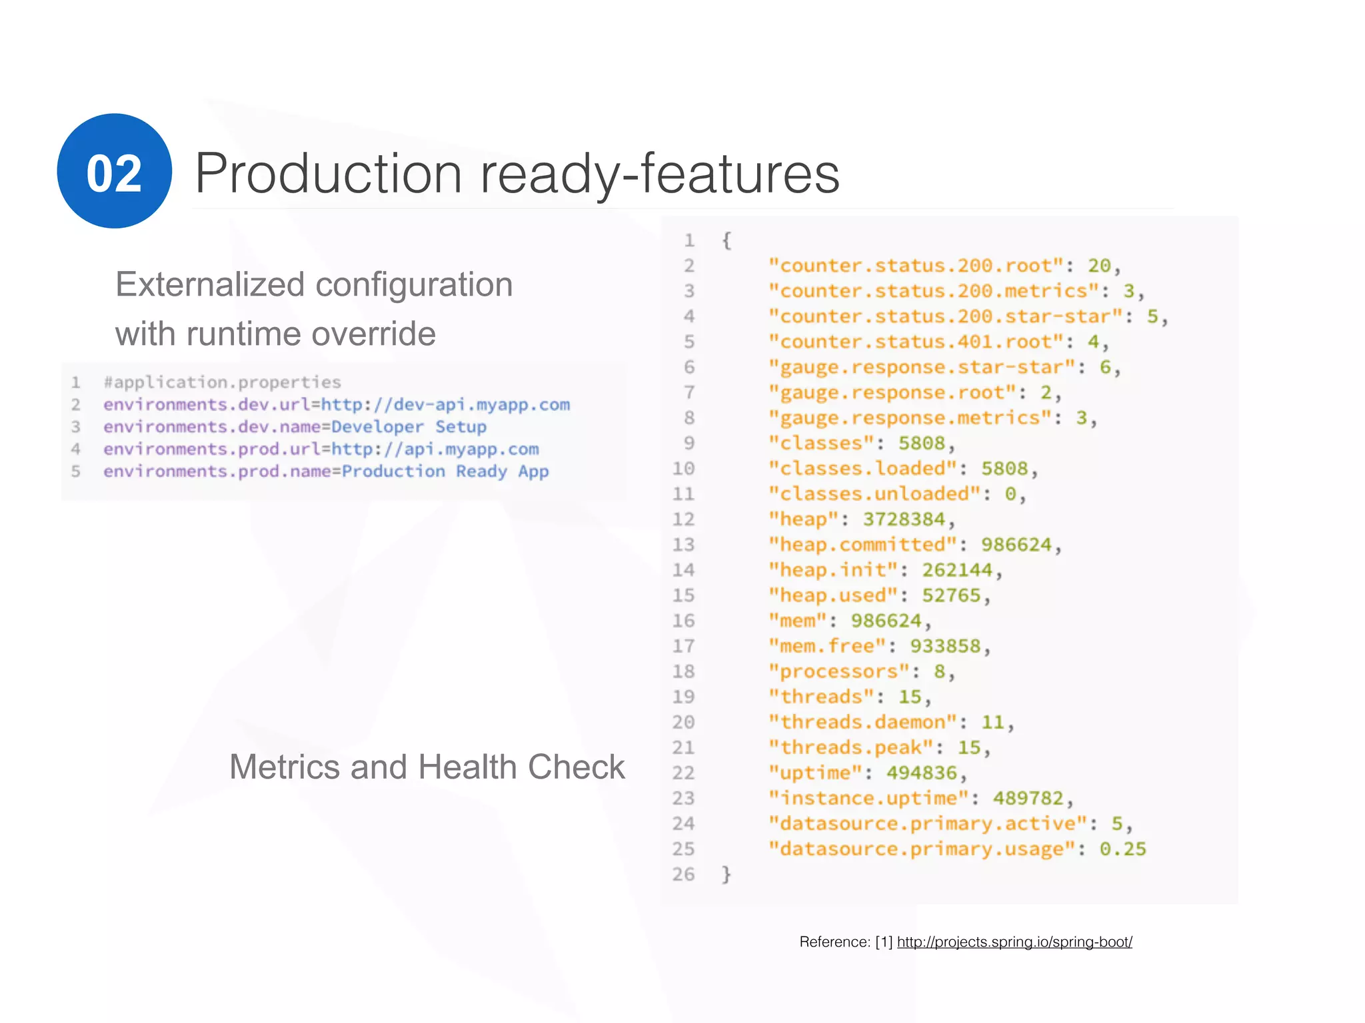This screenshot has width=1365, height=1023.
Task: Click the 'gauge.response.star-star' JSON entry
Action: pos(944,367)
